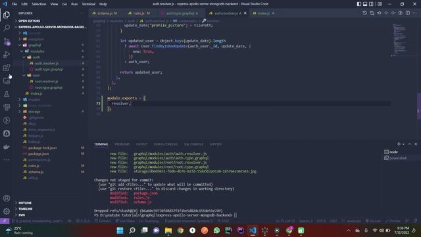Image resolution: width=421 pixels, height=237 pixels.
Task: Select the SQL Console panel tab
Action: pyautogui.click(x=193, y=144)
